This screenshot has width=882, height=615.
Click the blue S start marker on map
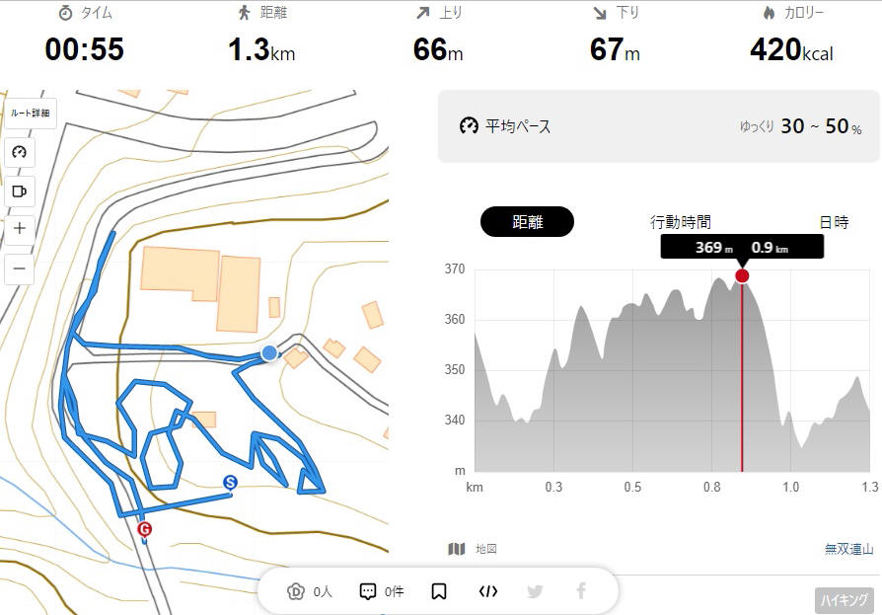point(230,483)
